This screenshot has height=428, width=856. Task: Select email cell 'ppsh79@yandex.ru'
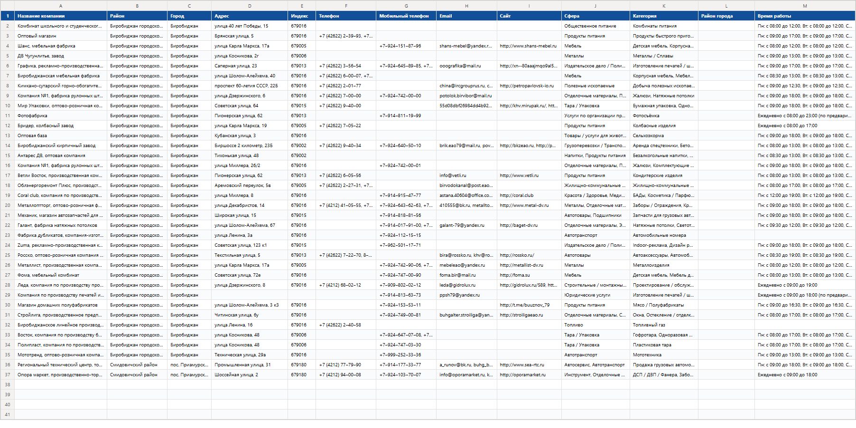click(x=467, y=295)
